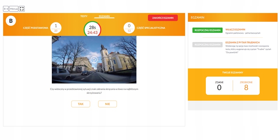Toggle fullscreen mode icon

[22, 9]
